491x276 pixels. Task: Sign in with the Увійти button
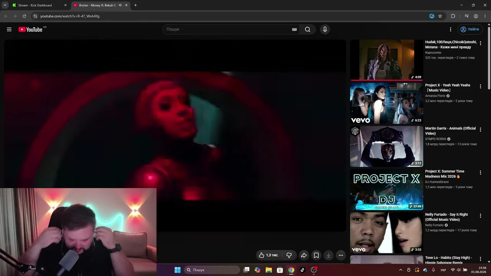click(470, 30)
